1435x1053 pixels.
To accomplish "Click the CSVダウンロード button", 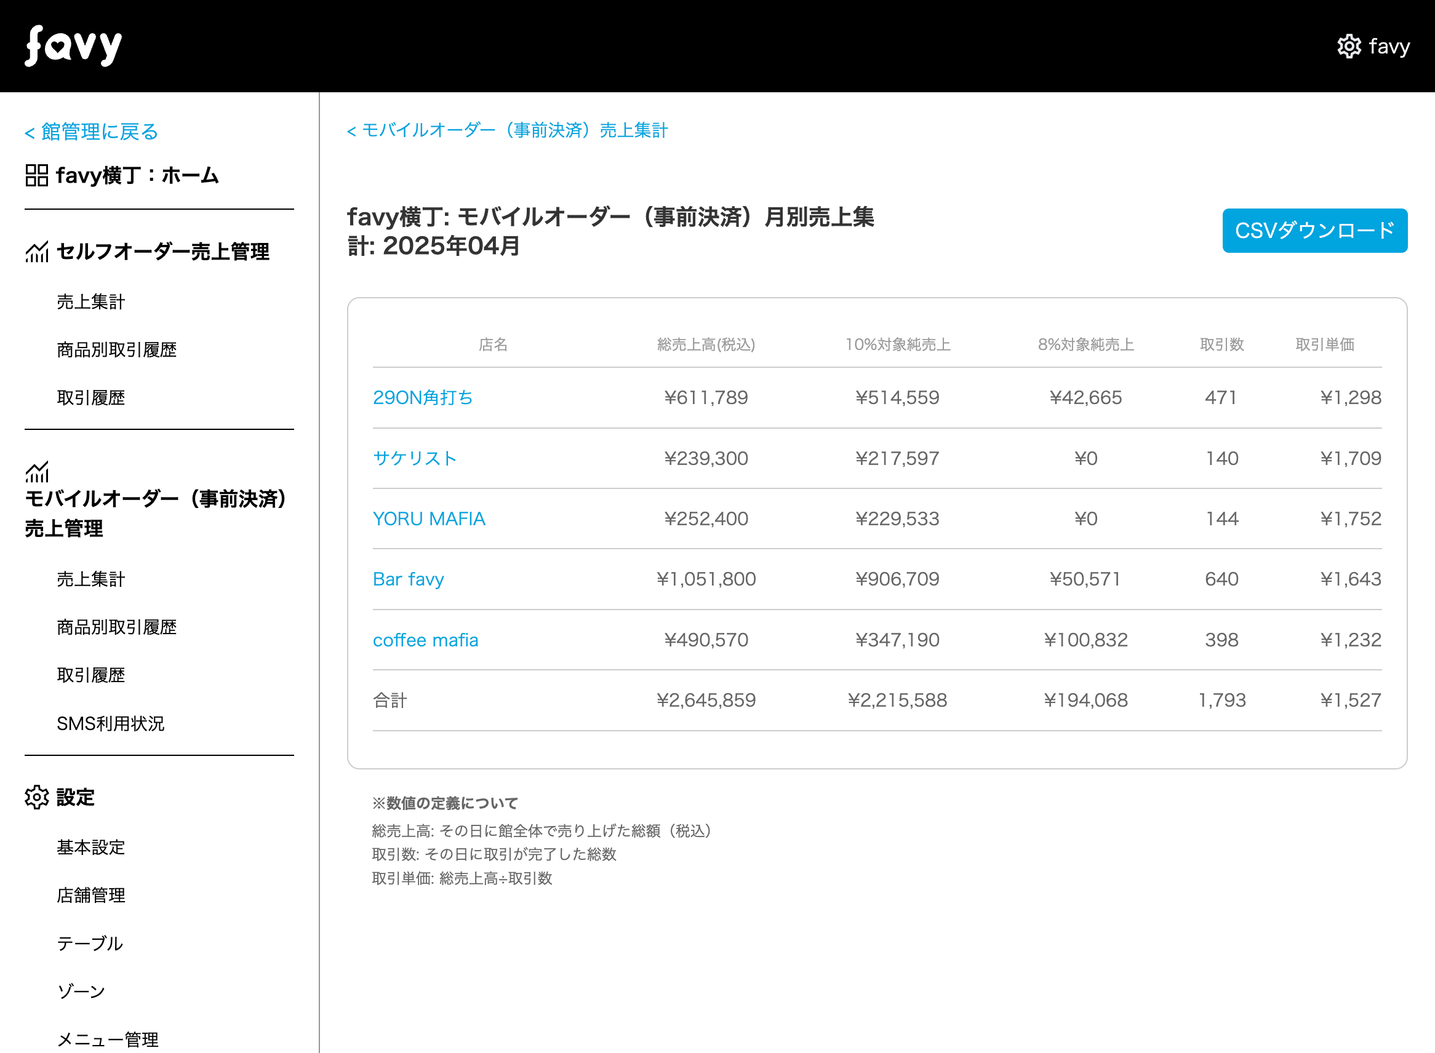I will 1314,230.
